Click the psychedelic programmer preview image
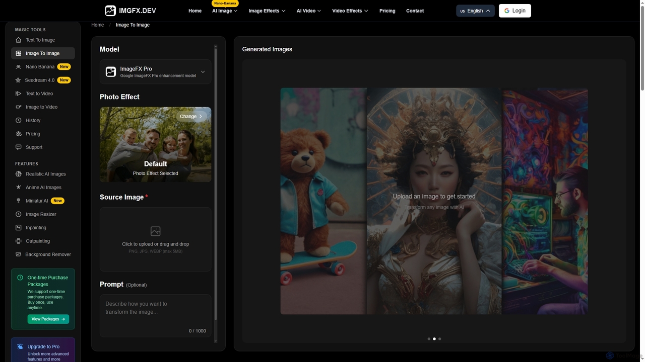This screenshot has width=645, height=362. [x=545, y=201]
